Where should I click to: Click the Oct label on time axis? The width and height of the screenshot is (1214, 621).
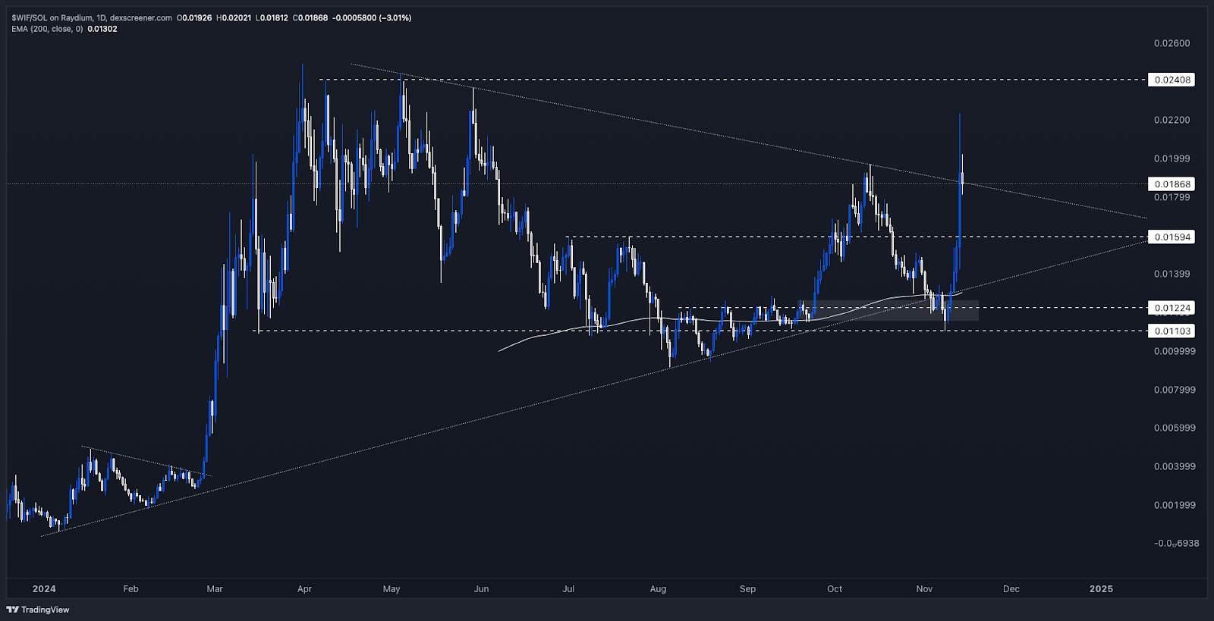coord(835,589)
